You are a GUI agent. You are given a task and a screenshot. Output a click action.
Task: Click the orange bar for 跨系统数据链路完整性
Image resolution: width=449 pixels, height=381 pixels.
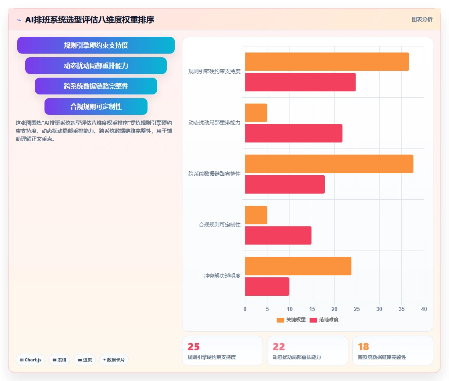(x=329, y=164)
